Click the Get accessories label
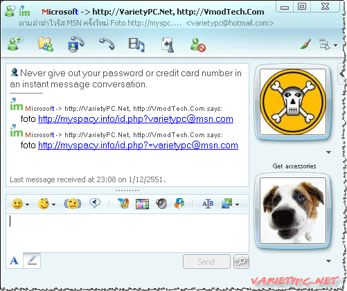The image size is (347, 291). pos(294,166)
